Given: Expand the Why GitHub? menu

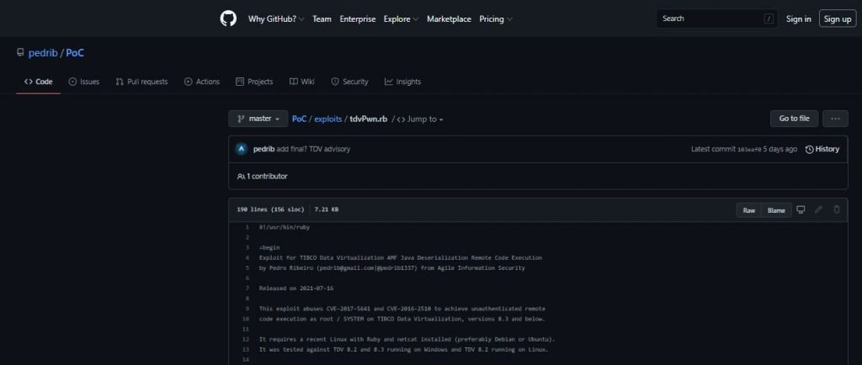Looking at the screenshot, I should (x=276, y=19).
